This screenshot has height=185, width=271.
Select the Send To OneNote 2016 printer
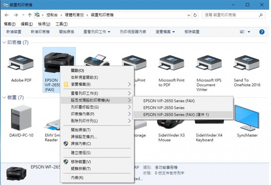click(247, 63)
